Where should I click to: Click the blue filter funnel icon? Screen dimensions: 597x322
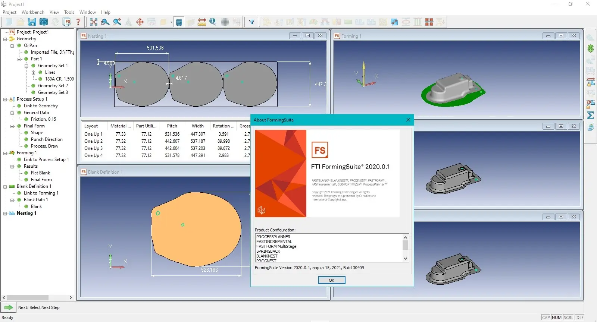(x=252, y=22)
